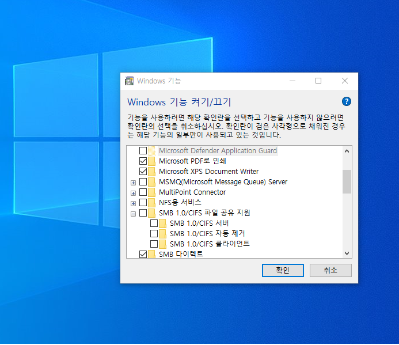Select the SMB 1.0/CIFS 파일 공유 지원 label
Viewport: 399px width, 345px height.
204,213
